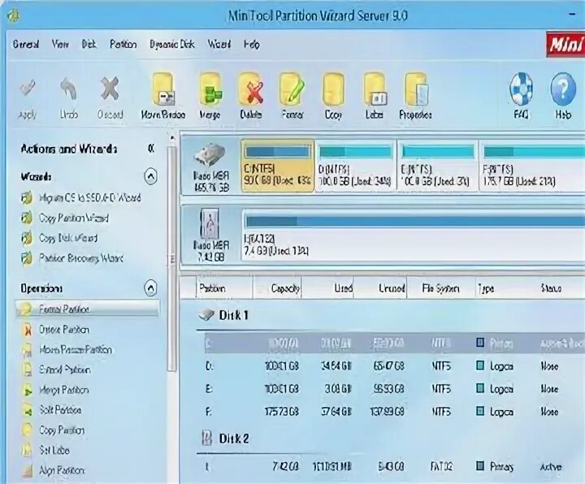Viewport: 585px width, 484px height.
Task: Select the E: partition table row
Action: [394, 389]
